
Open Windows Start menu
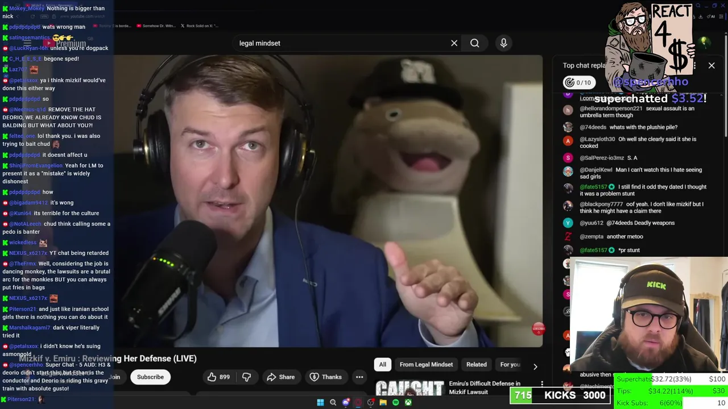(320, 403)
